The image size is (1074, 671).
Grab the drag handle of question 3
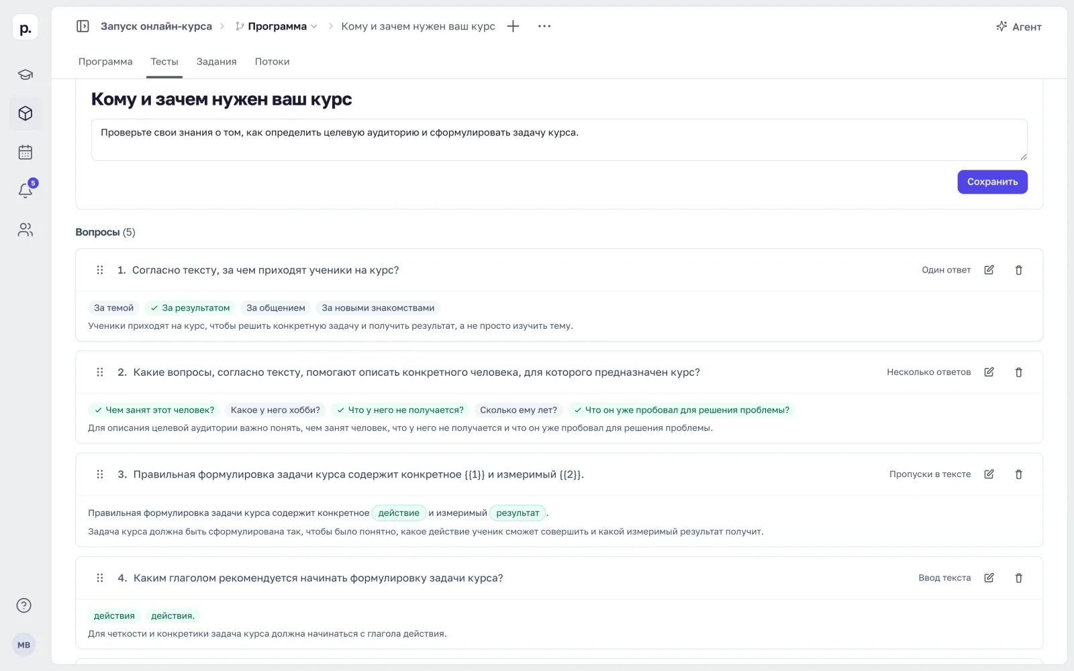click(x=100, y=474)
